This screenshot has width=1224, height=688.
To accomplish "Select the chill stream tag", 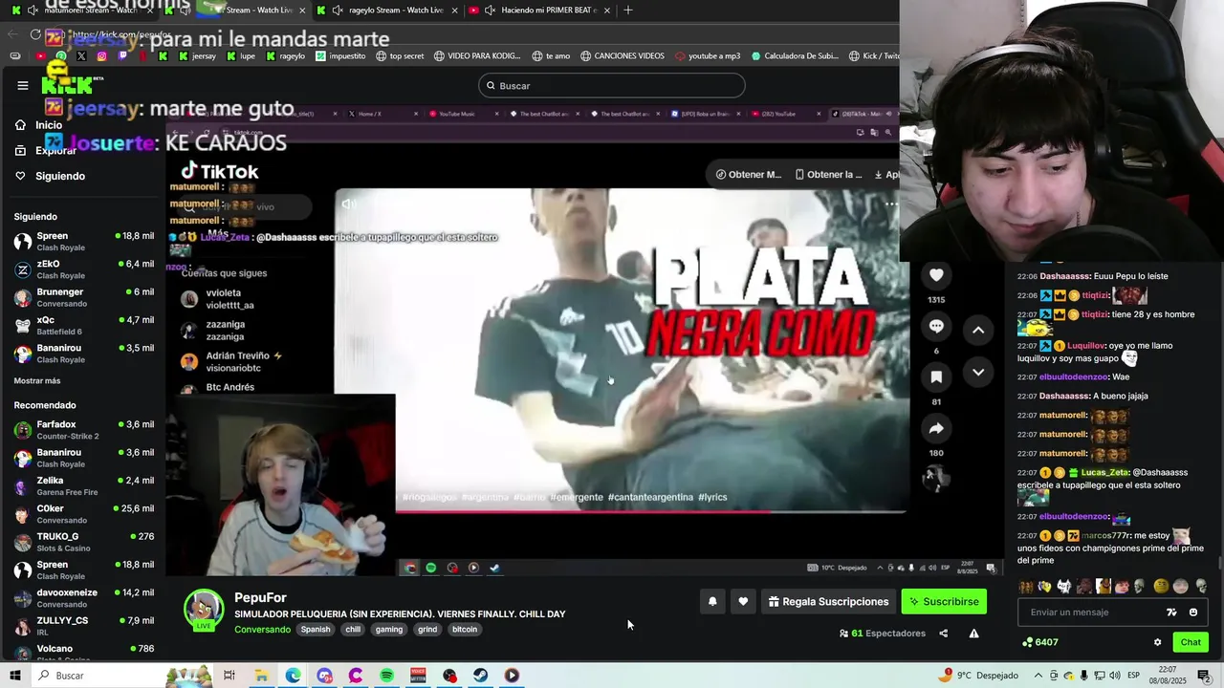I will click(353, 630).
